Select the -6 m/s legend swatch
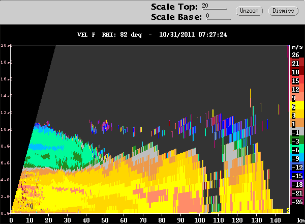305x224 pixels. [x=295, y=150]
